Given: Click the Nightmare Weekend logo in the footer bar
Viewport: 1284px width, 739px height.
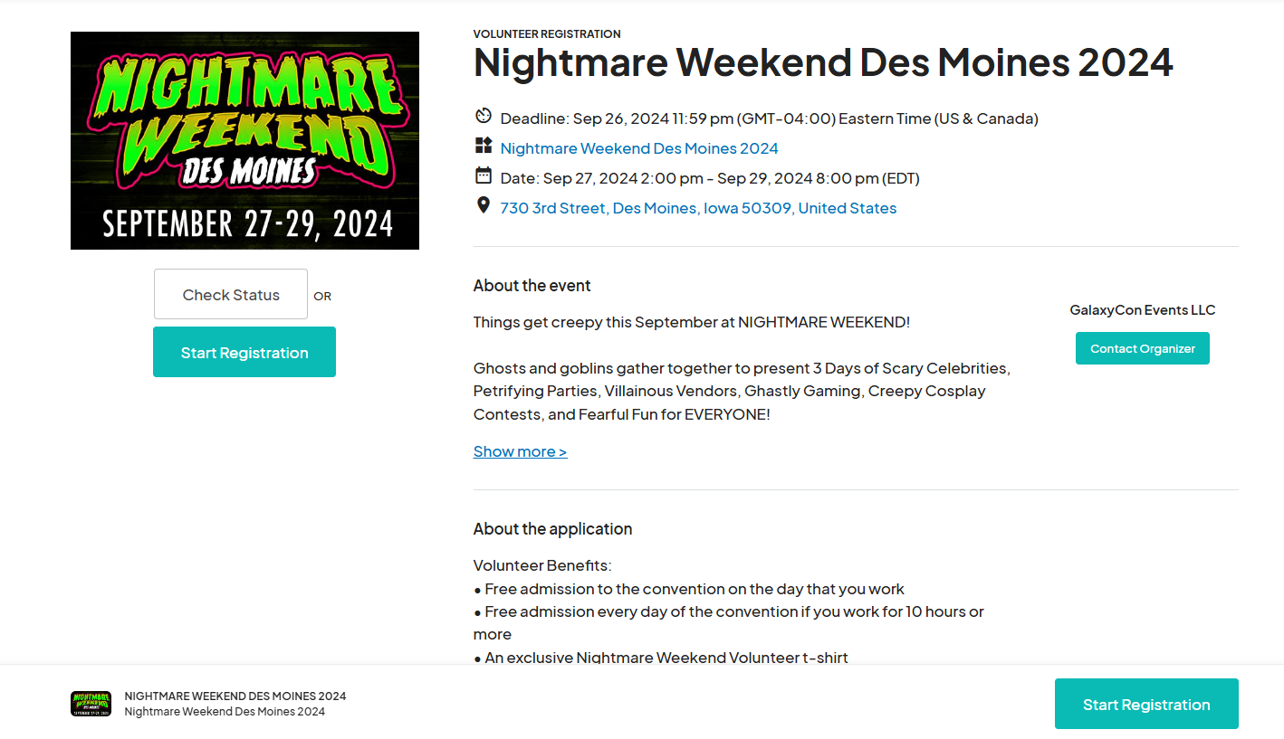Looking at the screenshot, I should tap(91, 703).
